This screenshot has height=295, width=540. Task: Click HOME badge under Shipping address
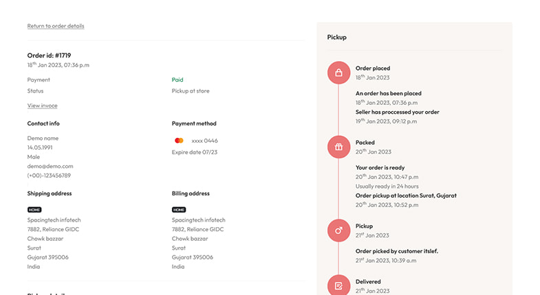click(x=35, y=209)
